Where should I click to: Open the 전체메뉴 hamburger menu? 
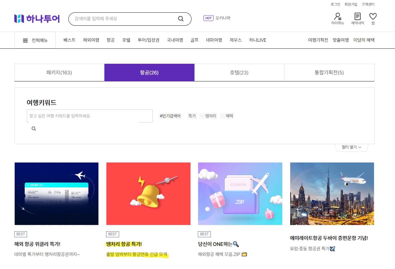click(x=25, y=40)
